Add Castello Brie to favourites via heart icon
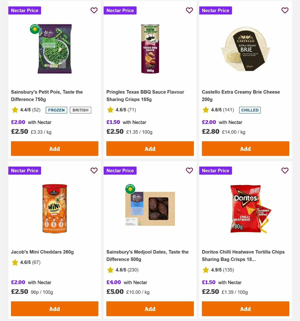 (285, 10)
